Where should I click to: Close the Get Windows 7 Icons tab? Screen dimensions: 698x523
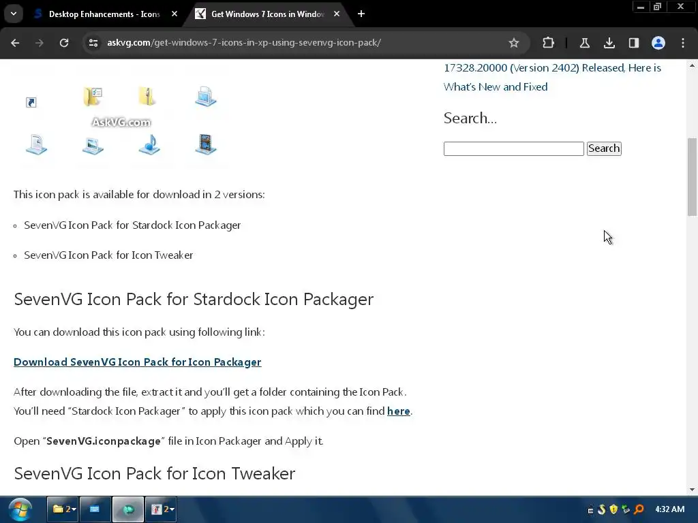point(337,14)
